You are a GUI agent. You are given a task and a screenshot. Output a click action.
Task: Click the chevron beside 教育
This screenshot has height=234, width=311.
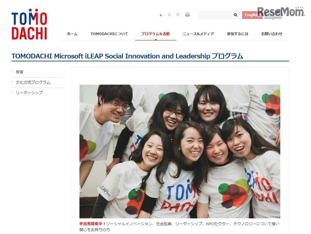[12, 72]
